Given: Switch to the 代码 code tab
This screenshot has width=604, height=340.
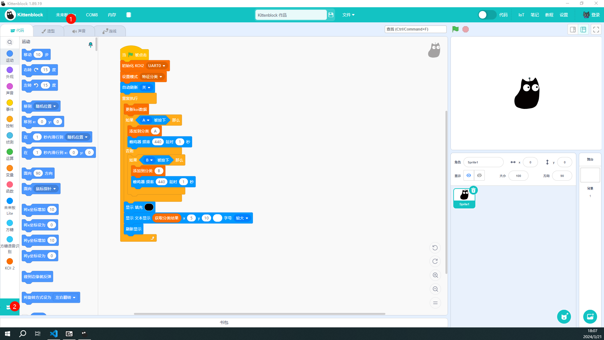Looking at the screenshot, I should pyautogui.click(x=17, y=31).
